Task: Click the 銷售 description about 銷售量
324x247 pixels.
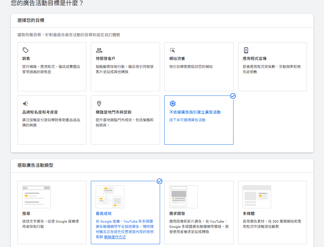Action: click(51, 69)
